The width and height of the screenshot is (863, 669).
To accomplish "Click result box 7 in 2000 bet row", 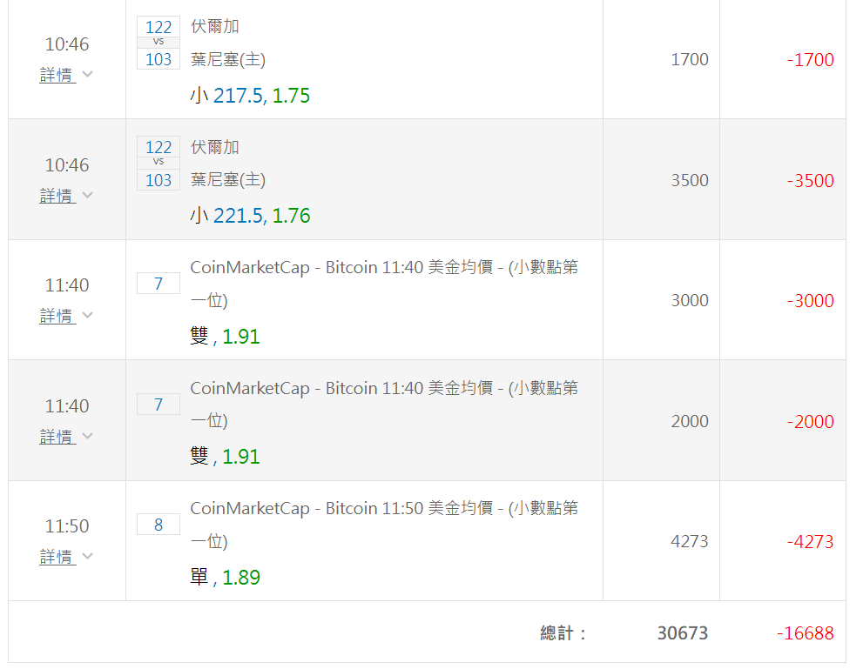I will (x=158, y=405).
